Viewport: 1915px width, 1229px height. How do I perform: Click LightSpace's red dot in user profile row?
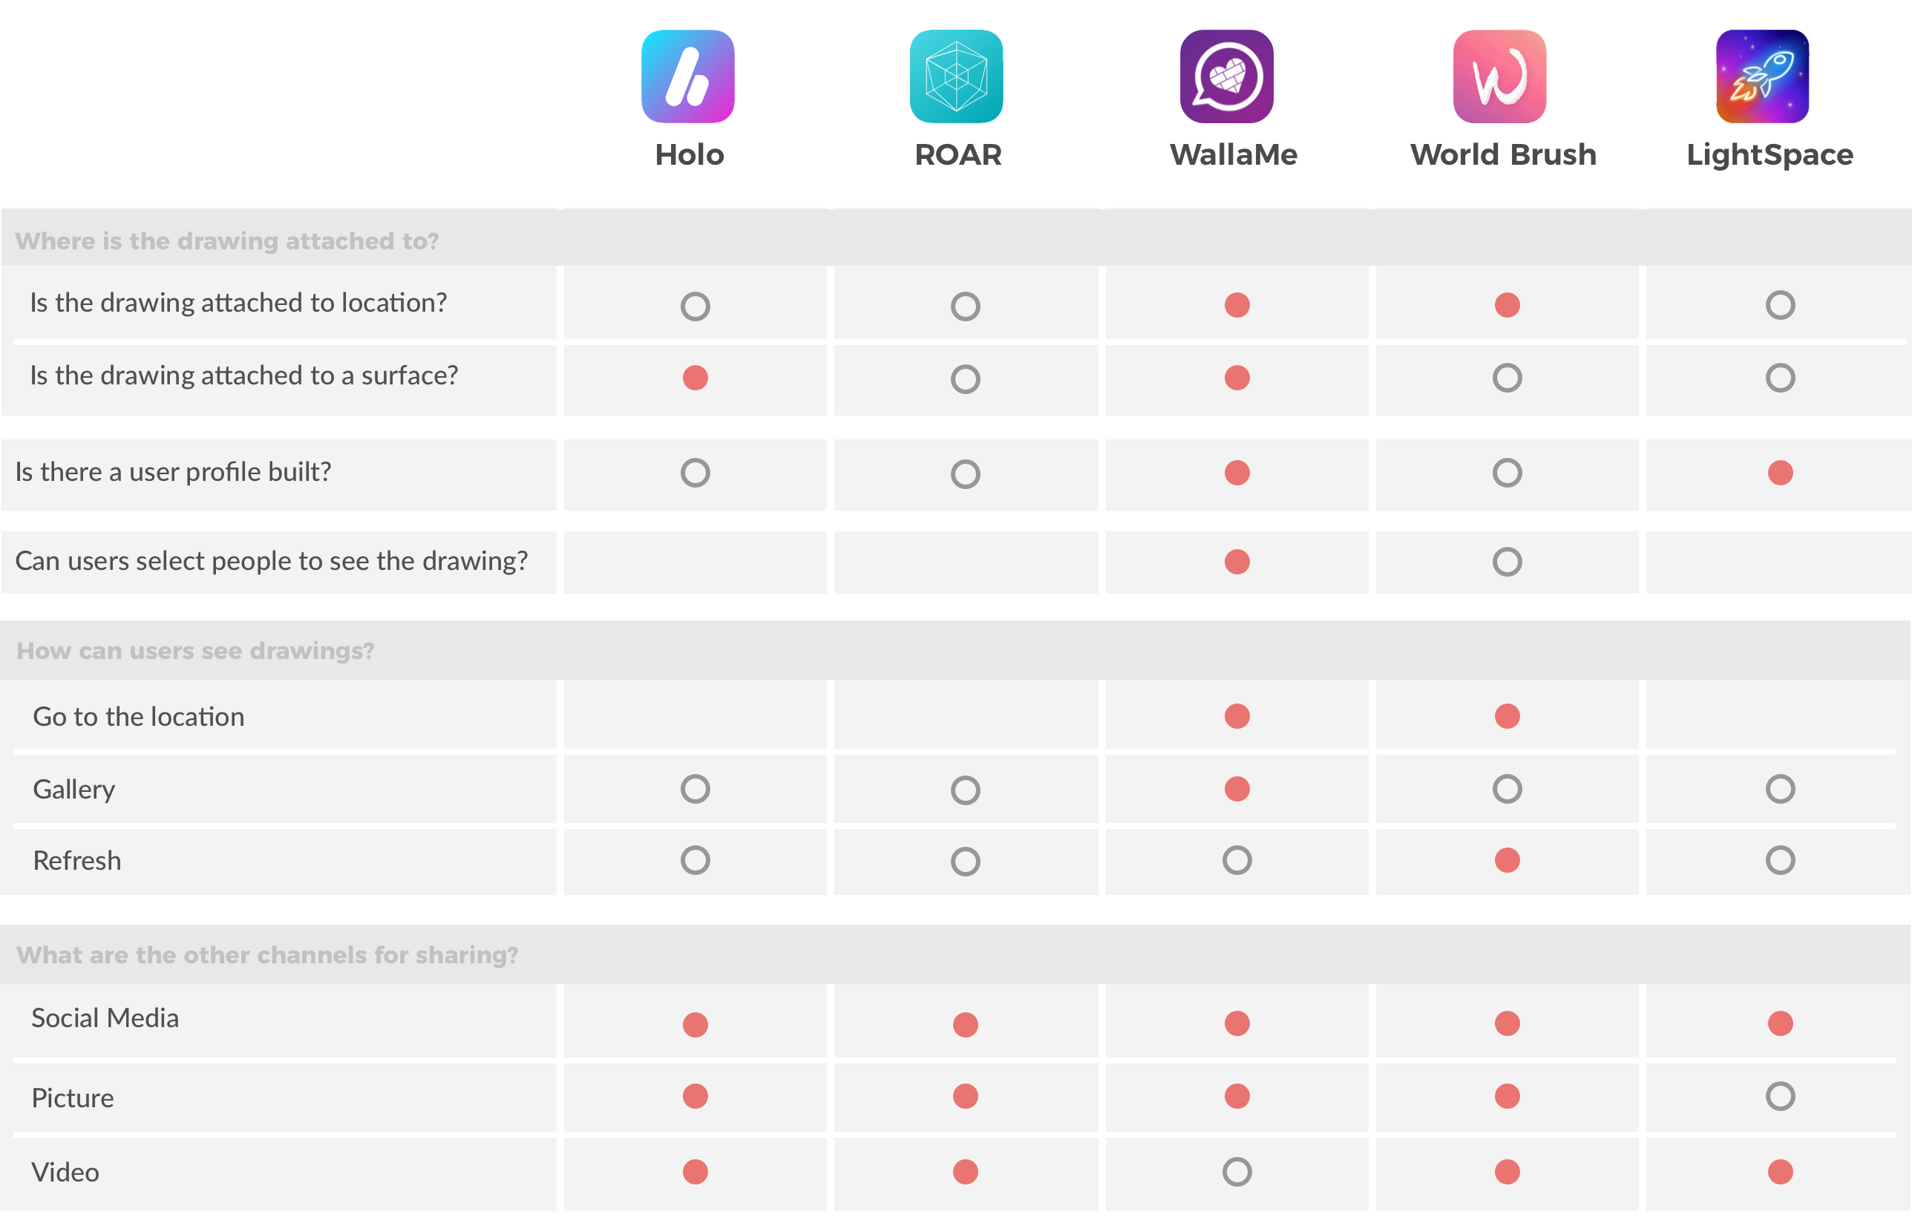pos(1780,473)
